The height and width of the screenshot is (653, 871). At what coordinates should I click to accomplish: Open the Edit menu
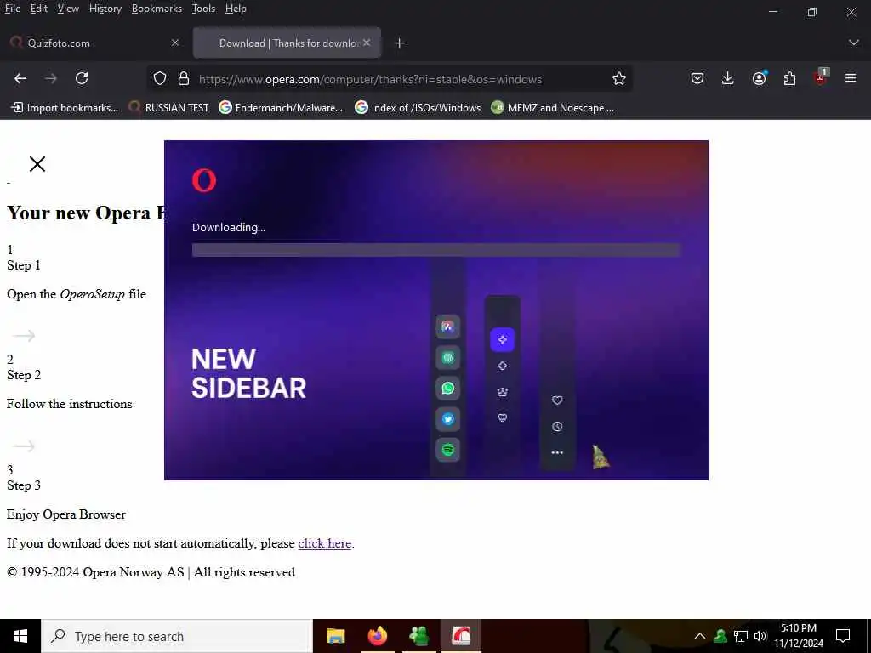pos(39,9)
